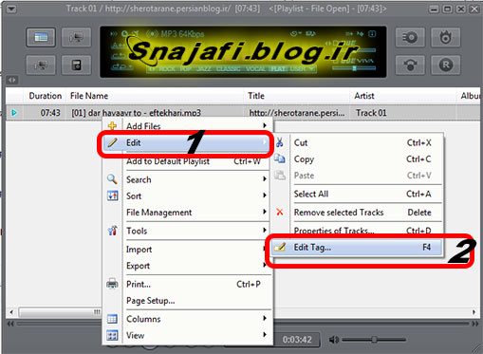The height and width of the screenshot is (354, 483).
Task: Expand the File Management submenu arrow
Action: click(x=265, y=212)
